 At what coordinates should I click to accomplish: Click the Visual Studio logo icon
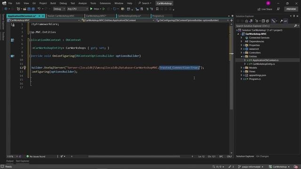click(4, 3)
